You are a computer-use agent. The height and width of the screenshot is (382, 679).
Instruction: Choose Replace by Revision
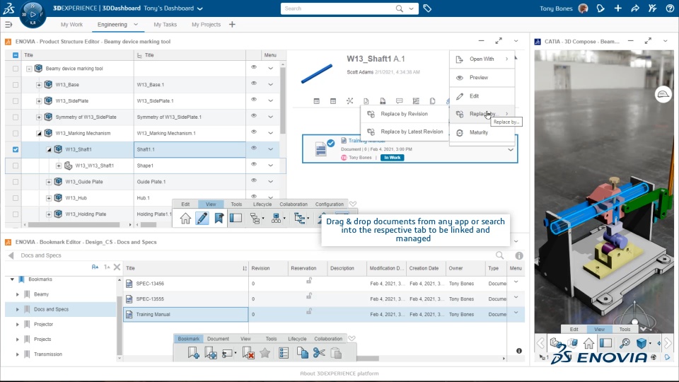(404, 114)
